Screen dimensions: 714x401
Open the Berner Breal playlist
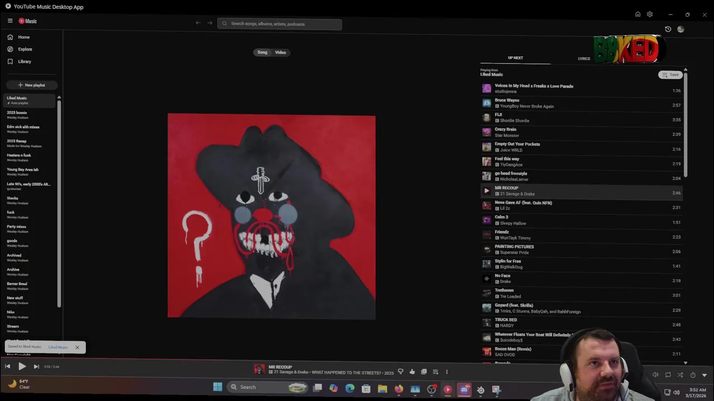[30, 286]
